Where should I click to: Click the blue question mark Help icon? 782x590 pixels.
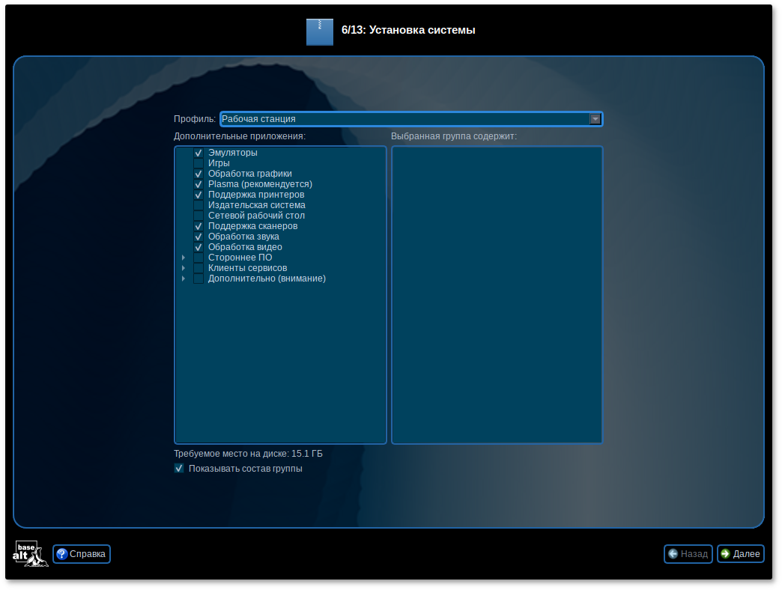click(62, 554)
